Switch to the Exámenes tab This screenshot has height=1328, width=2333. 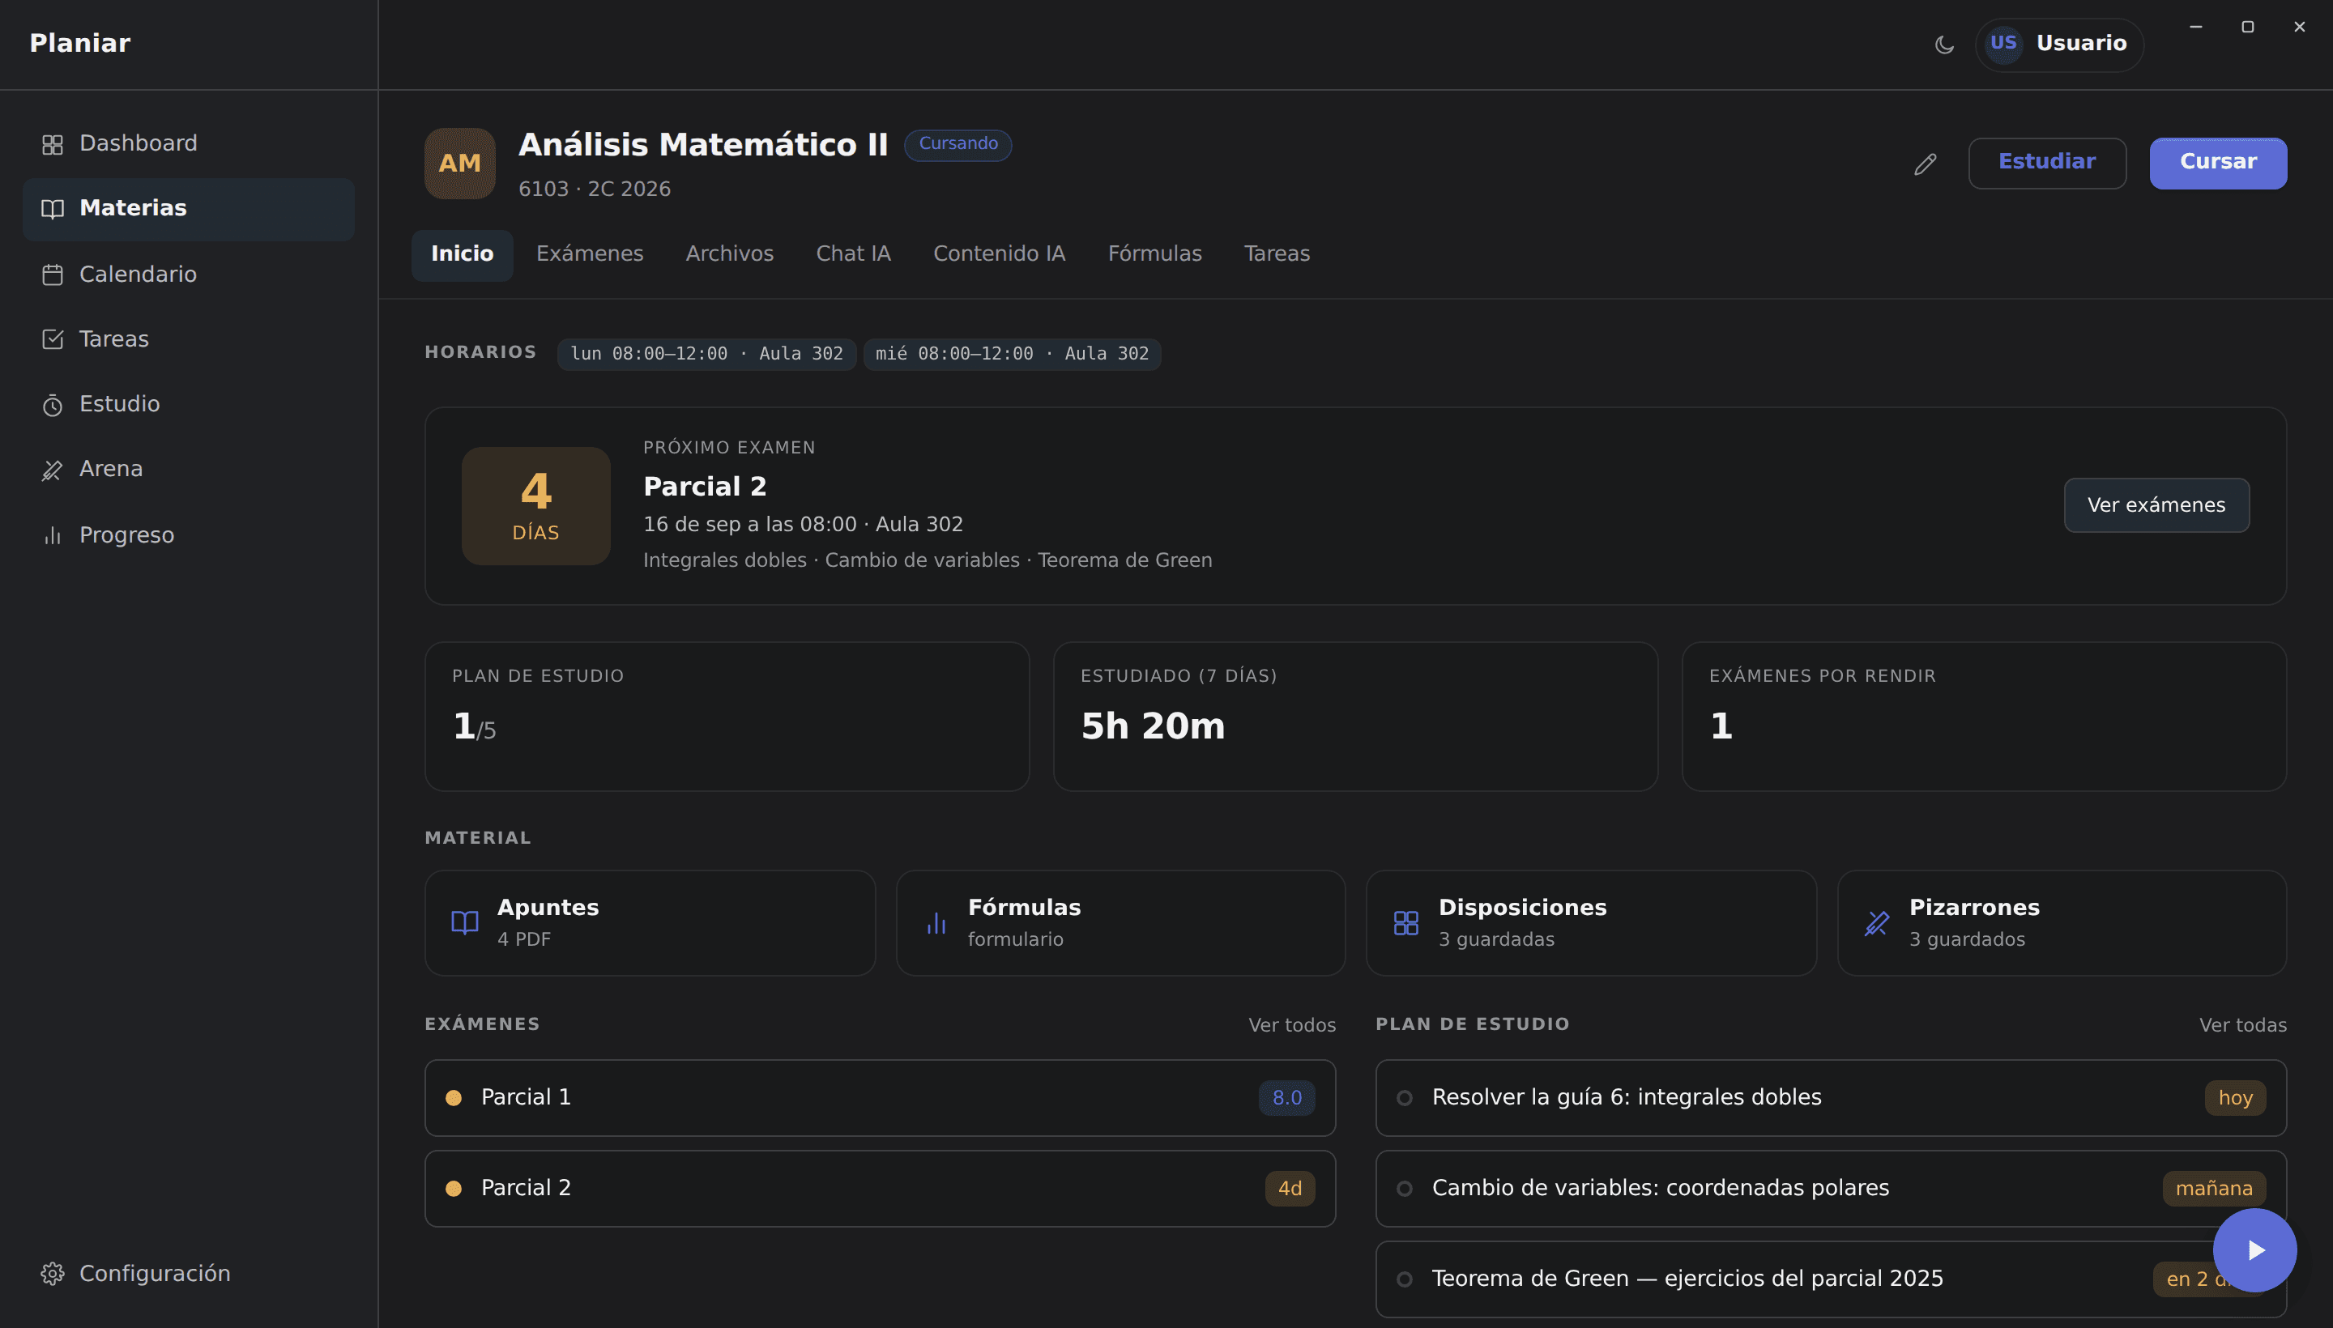(590, 254)
